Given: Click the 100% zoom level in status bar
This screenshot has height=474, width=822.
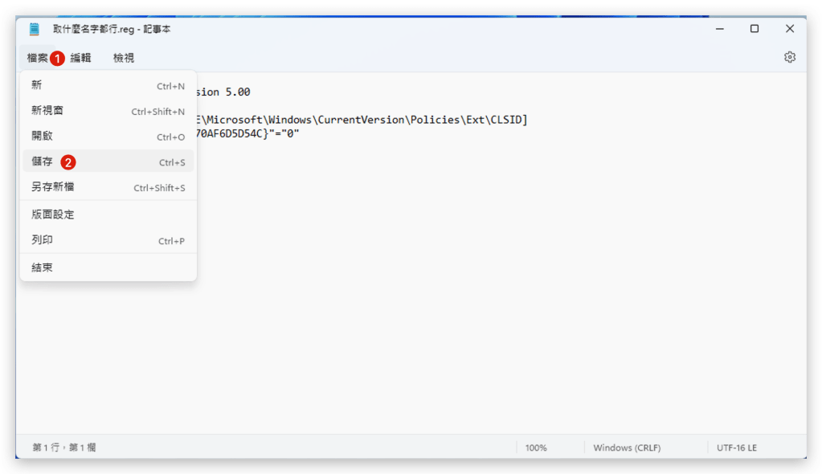Looking at the screenshot, I should click(536, 447).
